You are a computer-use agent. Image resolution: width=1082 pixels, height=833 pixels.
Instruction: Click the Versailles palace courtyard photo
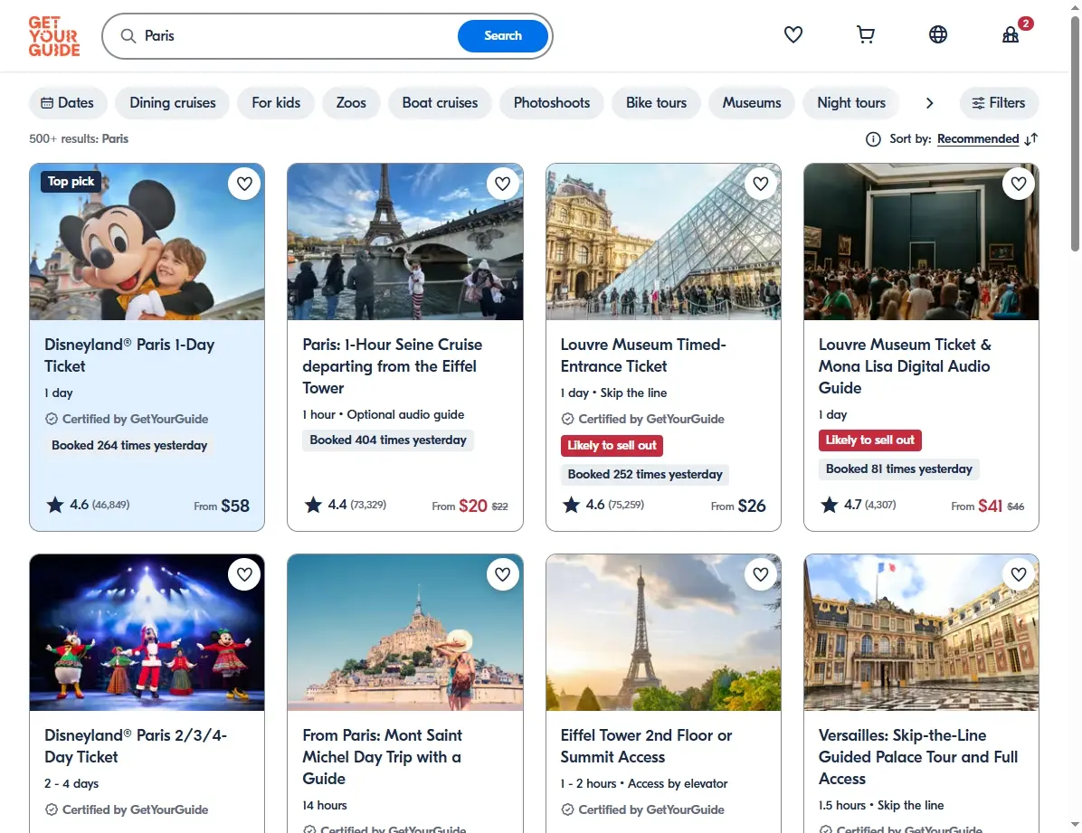pos(921,632)
